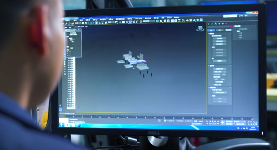The image size is (277, 150).
Task: Close the small floating dialog in viewport
Action: 79,30
